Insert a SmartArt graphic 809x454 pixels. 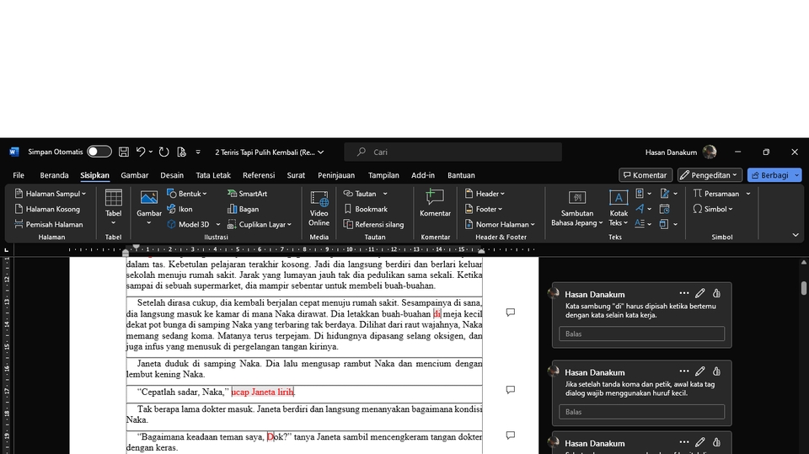point(247,194)
